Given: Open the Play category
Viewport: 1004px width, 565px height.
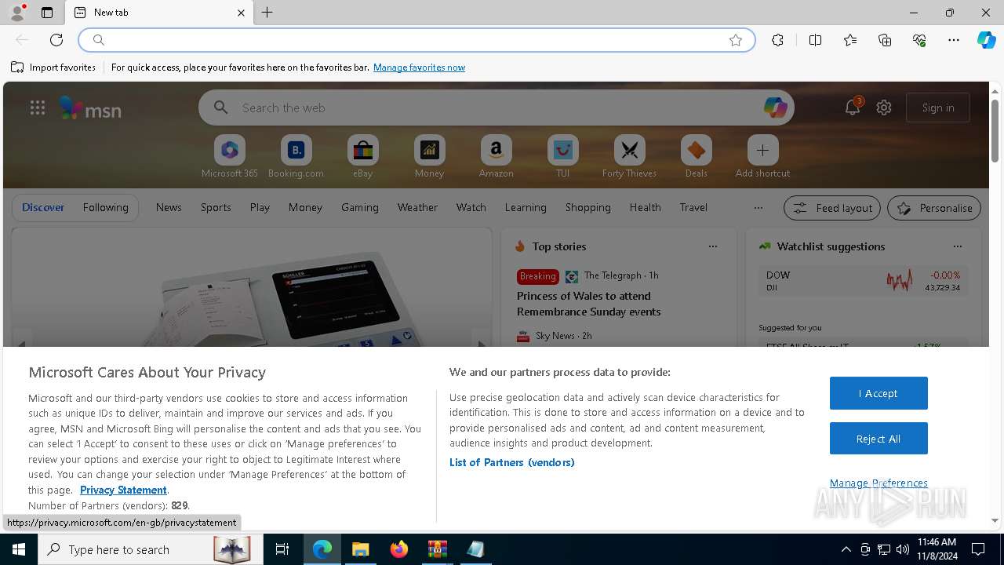Looking at the screenshot, I should click(x=260, y=207).
